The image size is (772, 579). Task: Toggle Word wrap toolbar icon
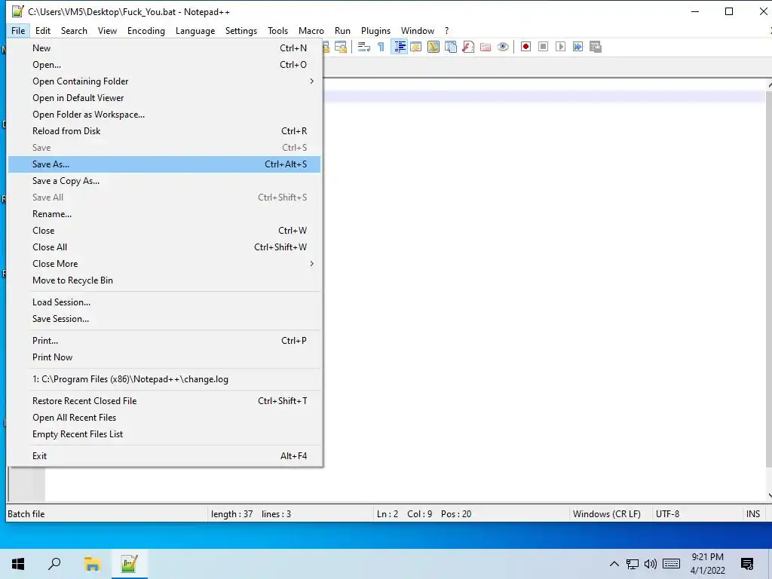coord(364,47)
